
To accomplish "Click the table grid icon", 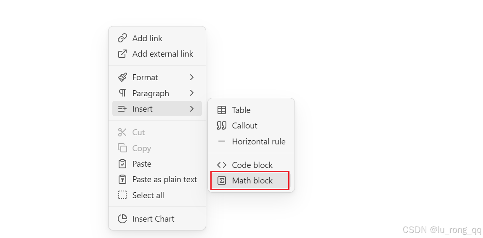I will [x=221, y=110].
